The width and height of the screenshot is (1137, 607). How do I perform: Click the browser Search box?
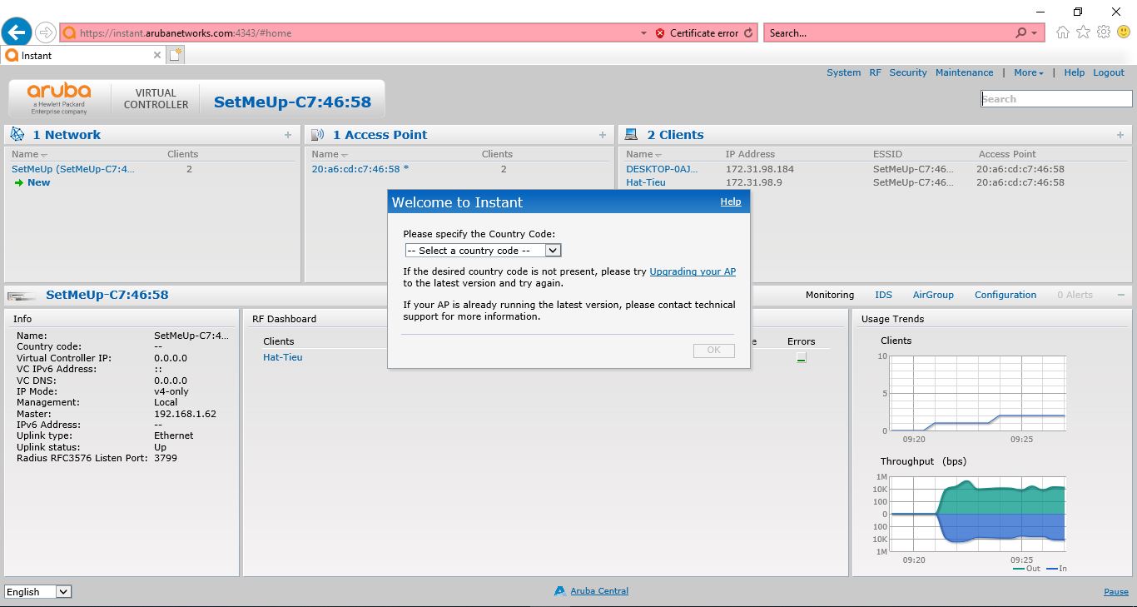pyautogui.click(x=888, y=33)
